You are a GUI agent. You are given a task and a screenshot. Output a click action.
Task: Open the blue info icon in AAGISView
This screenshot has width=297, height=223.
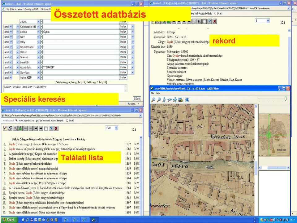tap(187, 100)
